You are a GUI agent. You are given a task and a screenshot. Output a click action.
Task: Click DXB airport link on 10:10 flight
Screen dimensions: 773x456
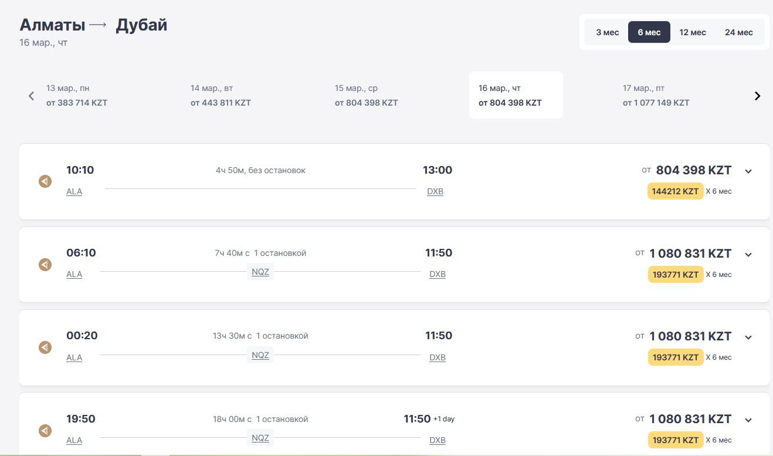435,191
